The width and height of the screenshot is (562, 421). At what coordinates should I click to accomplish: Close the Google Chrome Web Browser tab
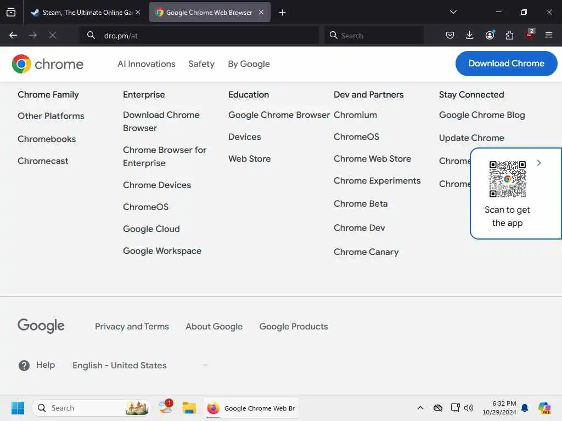(261, 12)
